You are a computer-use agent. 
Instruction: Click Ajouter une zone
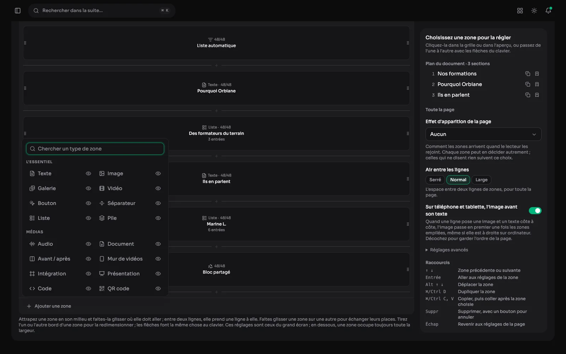(49, 306)
